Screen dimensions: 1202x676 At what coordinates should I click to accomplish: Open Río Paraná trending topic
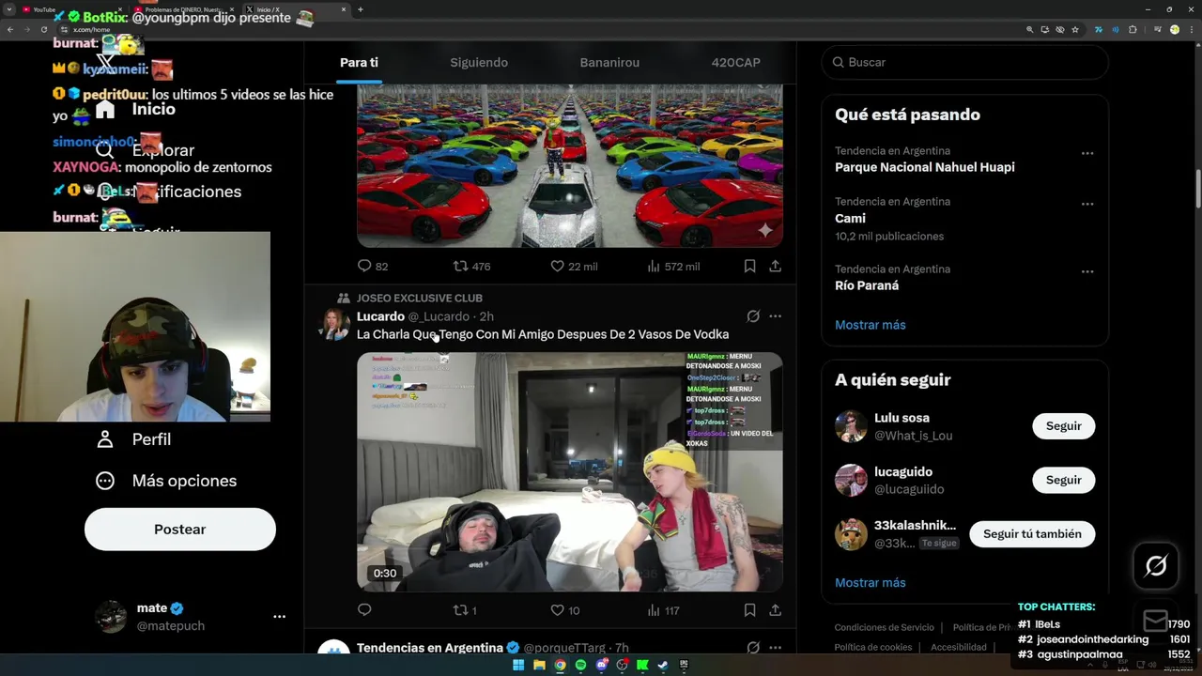867,285
